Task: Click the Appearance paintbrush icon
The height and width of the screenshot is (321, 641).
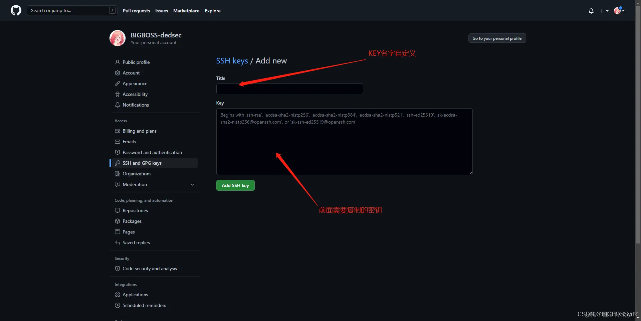Action: (118, 84)
